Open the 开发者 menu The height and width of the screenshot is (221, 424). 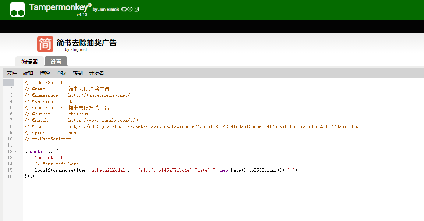click(96, 73)
